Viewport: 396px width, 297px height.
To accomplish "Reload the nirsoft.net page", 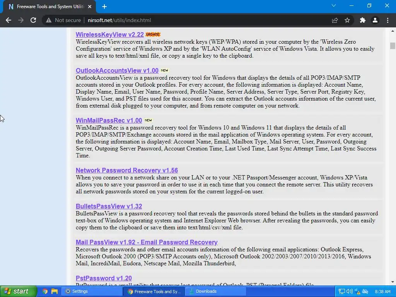I will (x=33, y=20).
